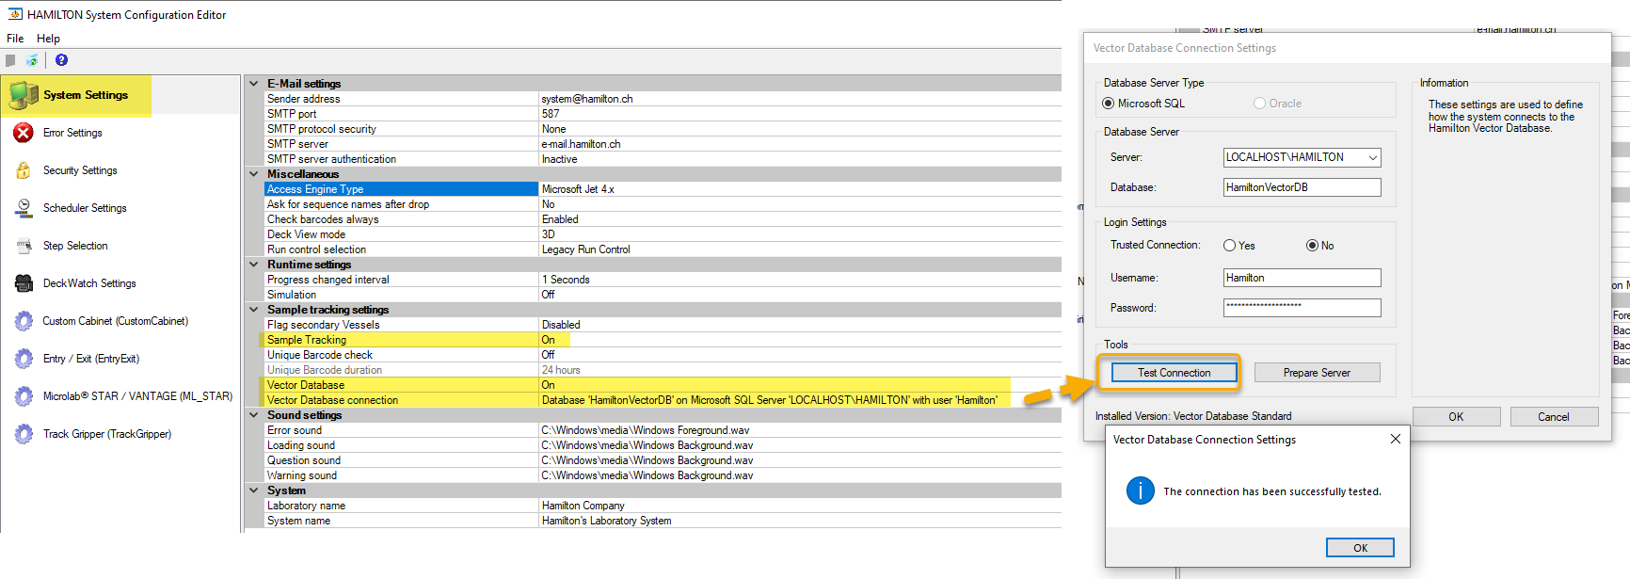Open the Help menu
1630x579 pixels.
tap(48, 39)
